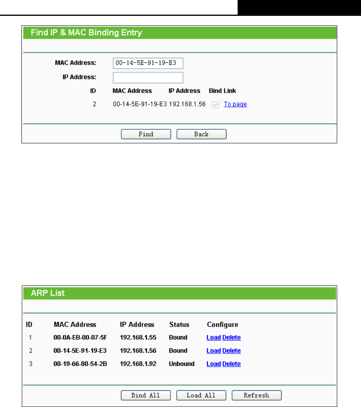Delete the 192.168.1.55 ARP entry
Image resolution: width=361 pixels, height=407 pixels.
pos(232,337)
